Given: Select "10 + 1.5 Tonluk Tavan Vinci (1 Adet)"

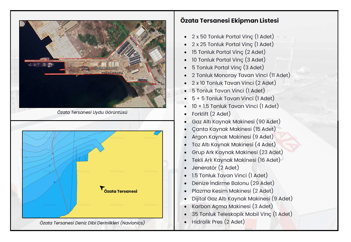Looking at the screenshot, I should coord(235,106).
